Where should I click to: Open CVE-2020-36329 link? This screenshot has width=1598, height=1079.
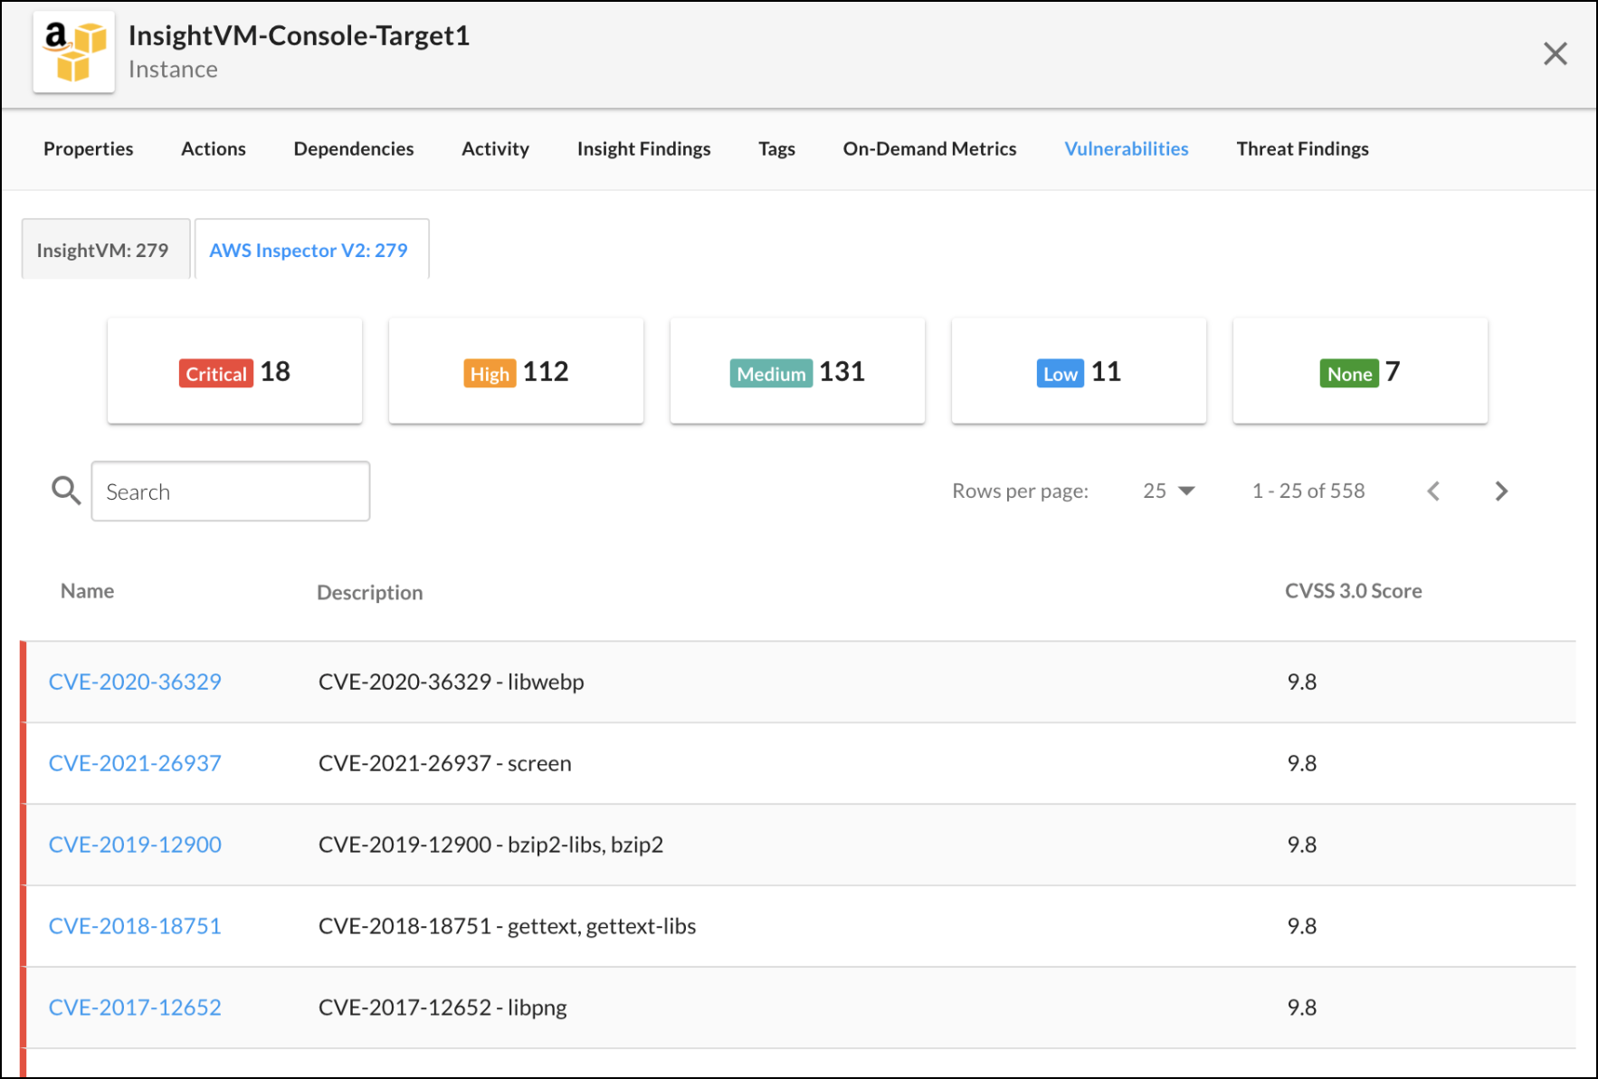click(135, 682)
